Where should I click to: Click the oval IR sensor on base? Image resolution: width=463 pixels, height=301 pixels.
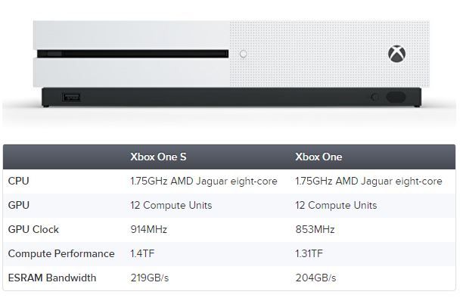[x=396, y=97]
